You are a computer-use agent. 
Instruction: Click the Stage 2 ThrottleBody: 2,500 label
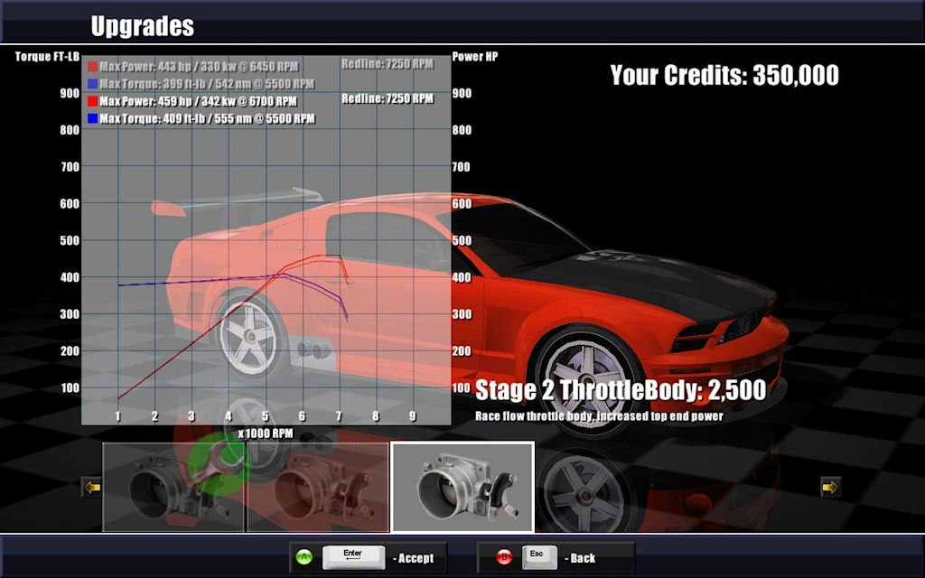pyautogui.click(x=620, y=390)
